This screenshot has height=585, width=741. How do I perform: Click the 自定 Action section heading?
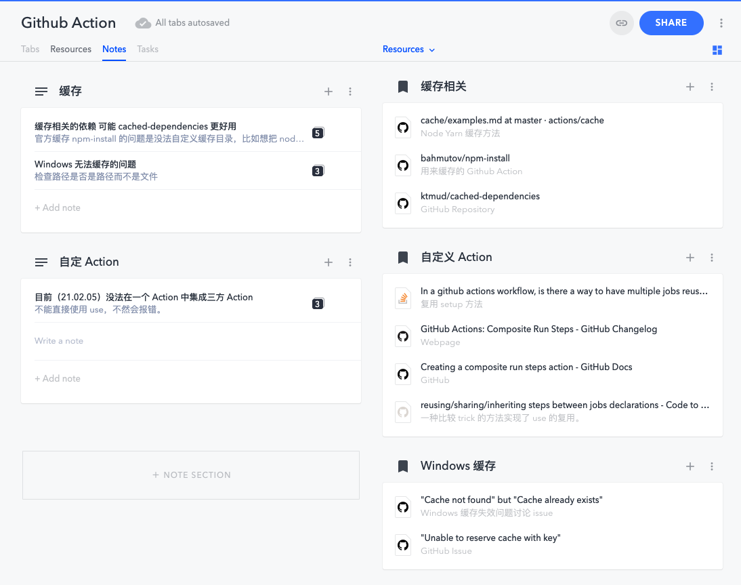(89, 262)
